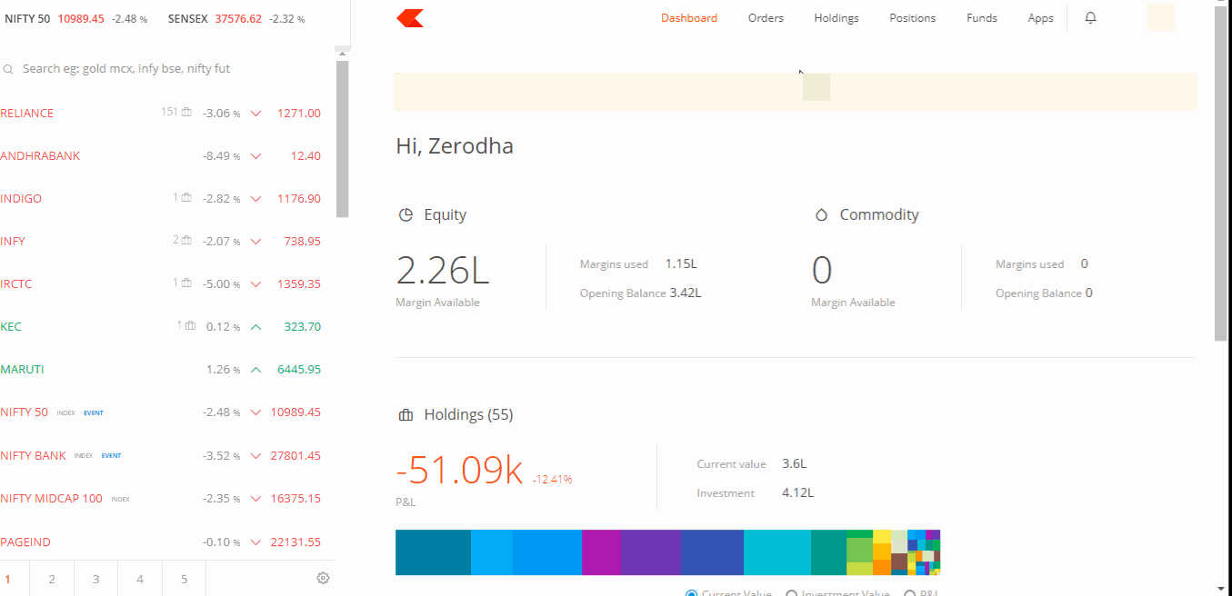Switch to marketwatch tab 5
Viewport: 1232px width, 596px height.
click(184, 579)
